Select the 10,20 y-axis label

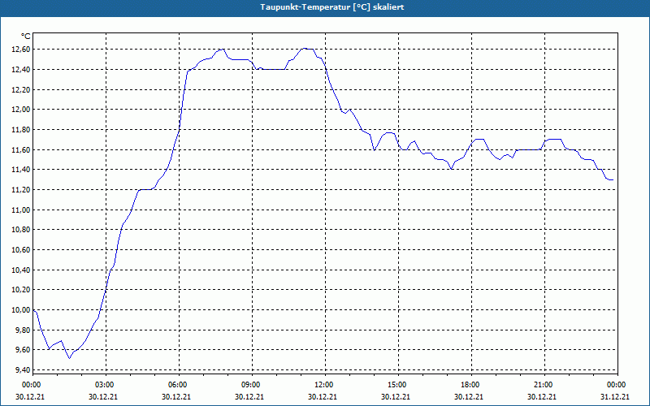pos(22,290)
